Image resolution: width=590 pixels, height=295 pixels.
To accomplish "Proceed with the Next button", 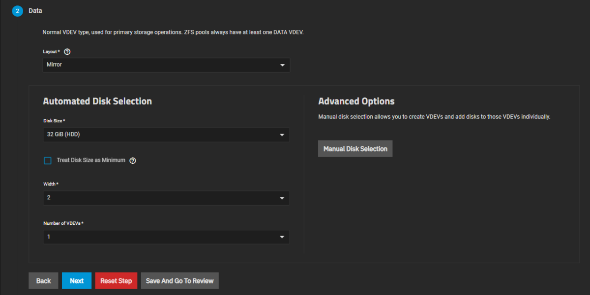I will [77, 281].
